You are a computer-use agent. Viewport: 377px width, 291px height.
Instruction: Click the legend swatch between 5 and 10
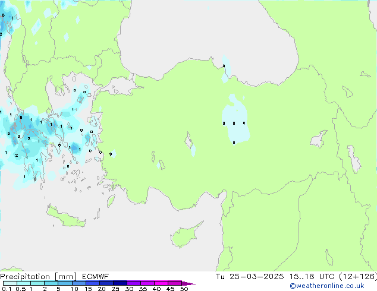65,283
